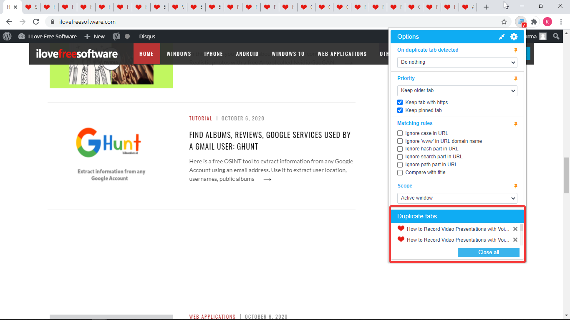The width and height of the screenshot is (570, 320).
Task: Close the second listed duplicate tab with X
Action: click(515, 240)
